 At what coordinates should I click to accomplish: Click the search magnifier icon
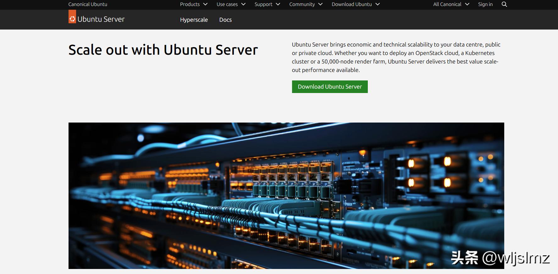click(x=504, y=4)
